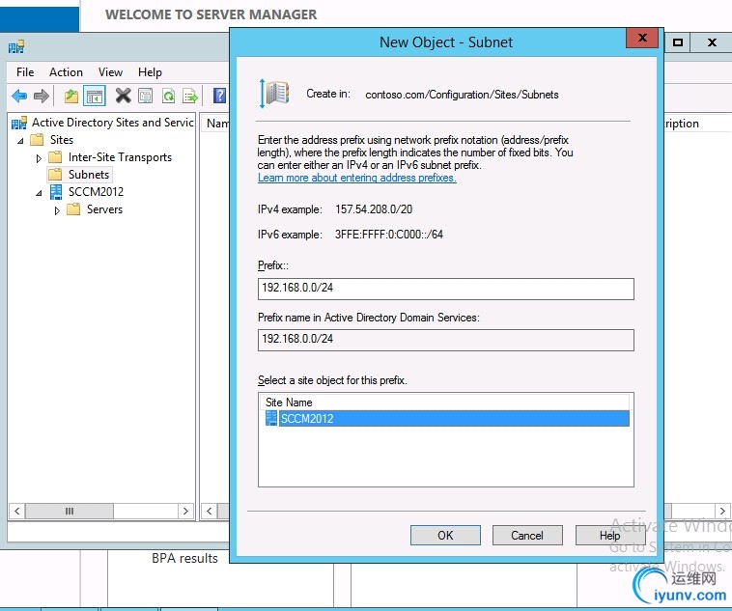Screen dimensions: 732x611
Task: Open the View menu
Action: coord(111,72)
